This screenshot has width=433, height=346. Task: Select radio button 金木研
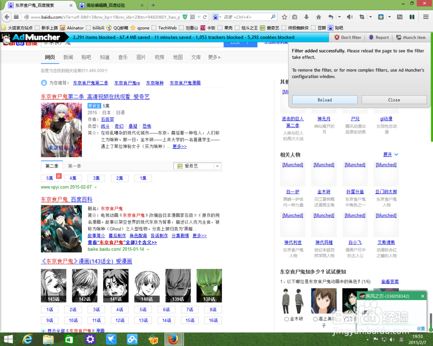pos(287,319)
